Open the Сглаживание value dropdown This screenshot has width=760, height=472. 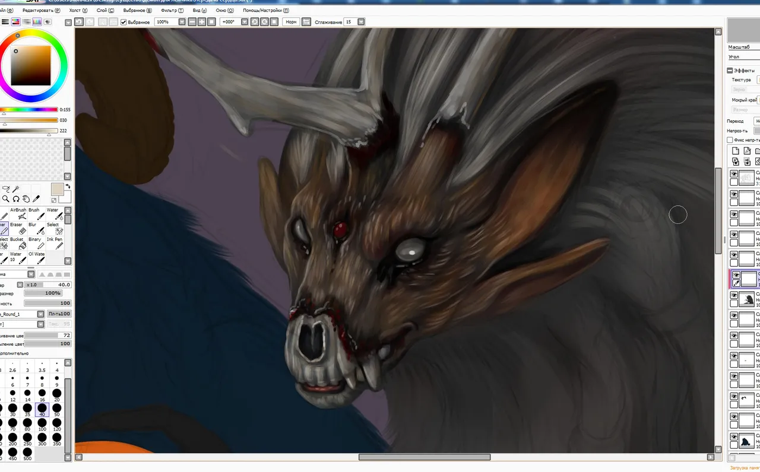pos(361,22)
